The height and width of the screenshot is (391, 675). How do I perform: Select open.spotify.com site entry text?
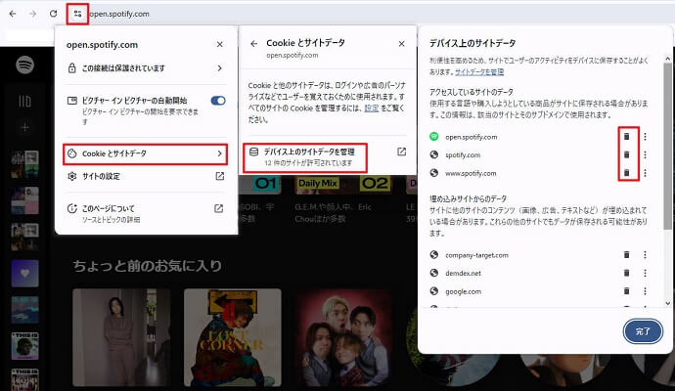click(x=471, y=137)
